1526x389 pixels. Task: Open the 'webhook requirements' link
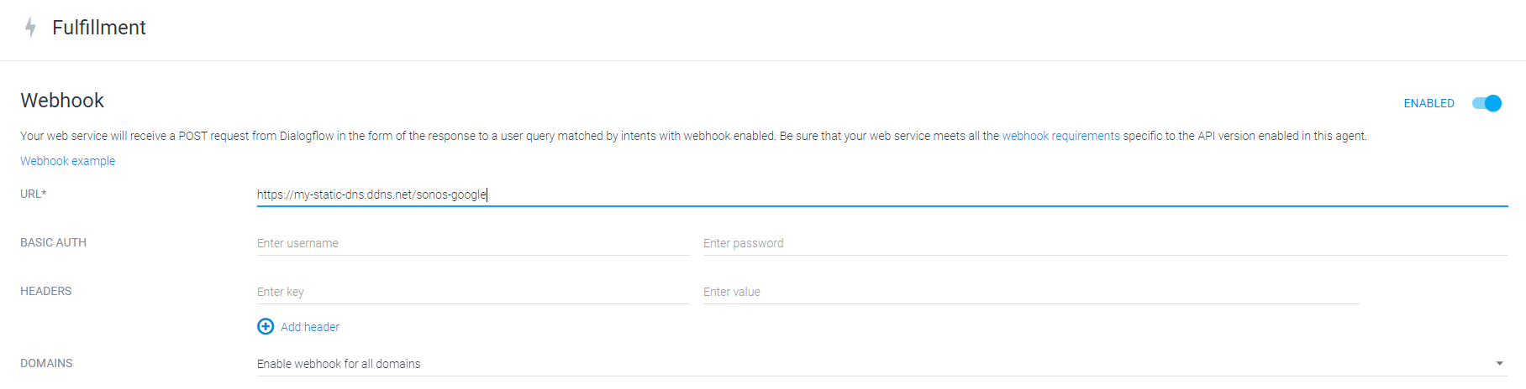click(1060, 136)
